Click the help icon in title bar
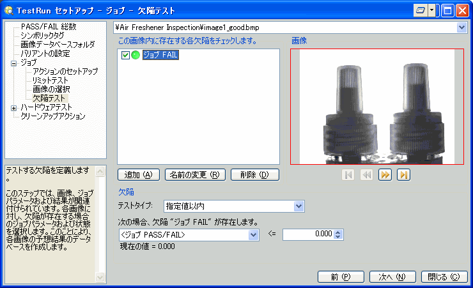The height and width of the screenshot is (288, 473). [x=420, y=10]
